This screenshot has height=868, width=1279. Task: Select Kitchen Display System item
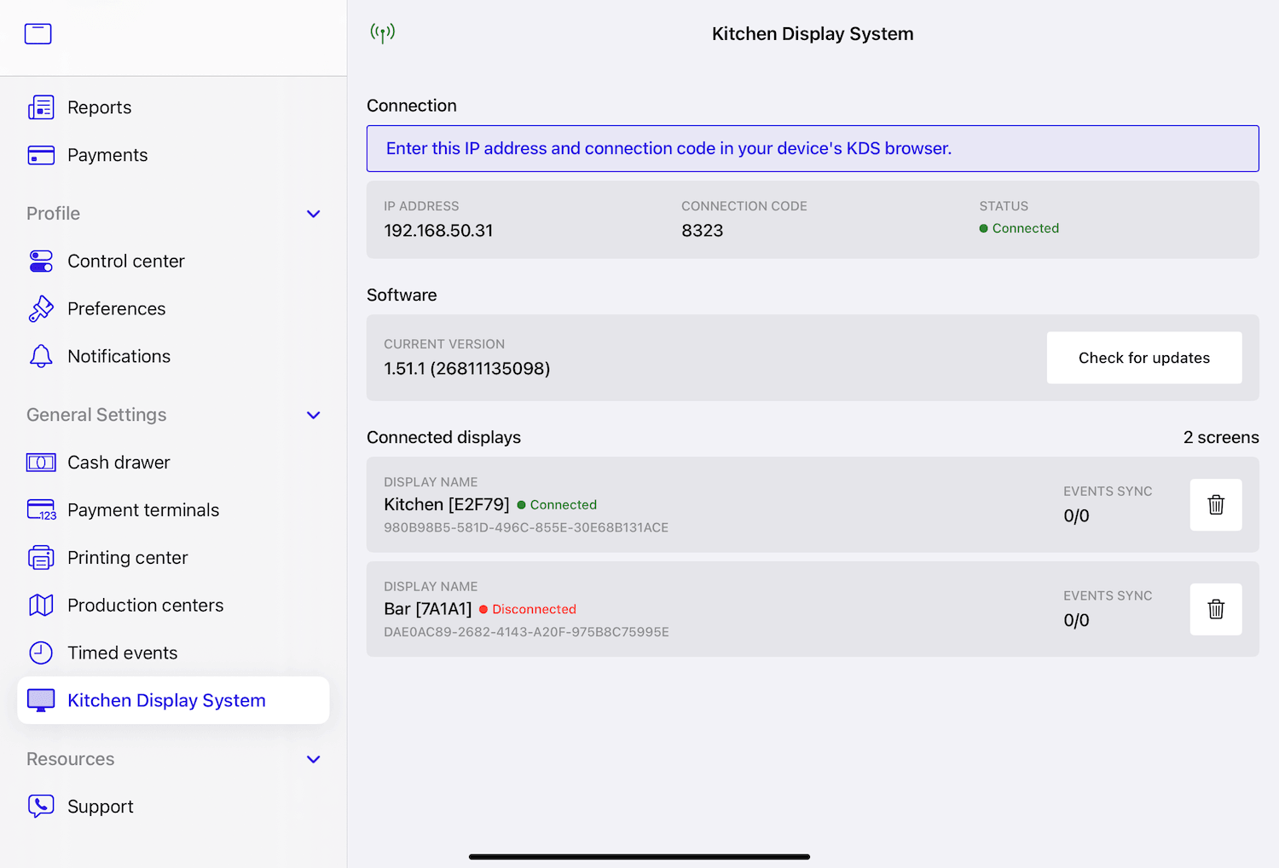(x=173, y=700)
